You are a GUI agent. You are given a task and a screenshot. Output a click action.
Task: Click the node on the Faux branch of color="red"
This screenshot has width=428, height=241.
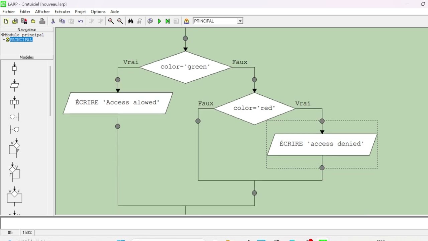(198, 121)
